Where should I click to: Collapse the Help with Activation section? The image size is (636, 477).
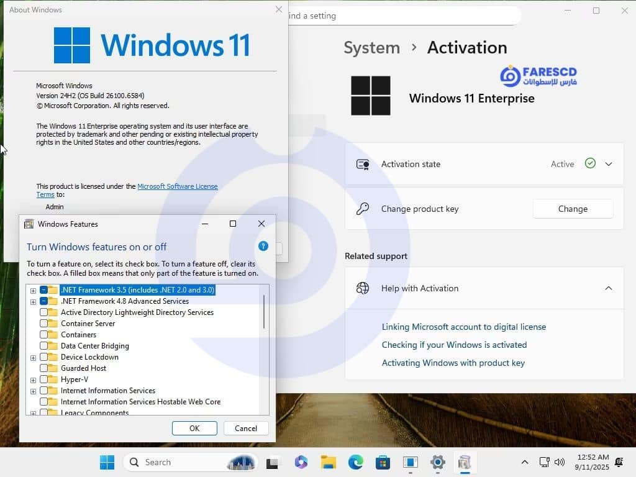(x=609, y=288)
